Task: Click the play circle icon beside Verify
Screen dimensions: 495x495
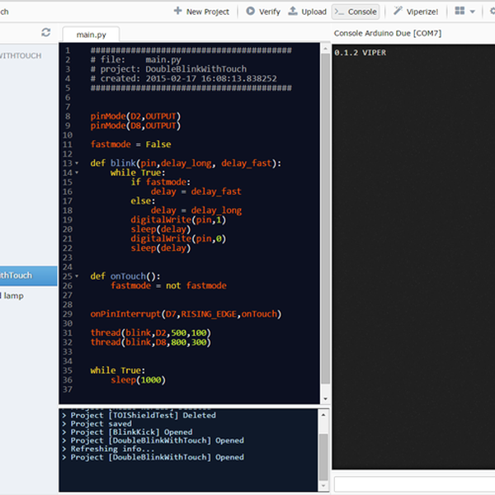Action: (250, 11)
